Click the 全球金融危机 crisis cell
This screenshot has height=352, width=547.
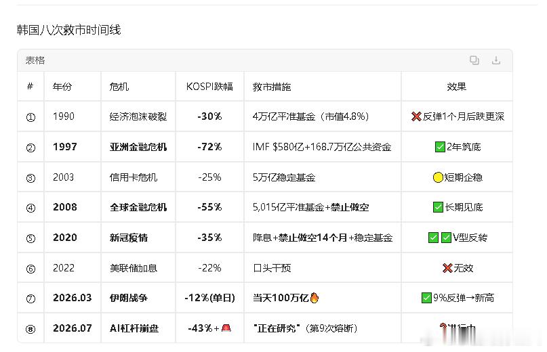(x=138, y=207)
